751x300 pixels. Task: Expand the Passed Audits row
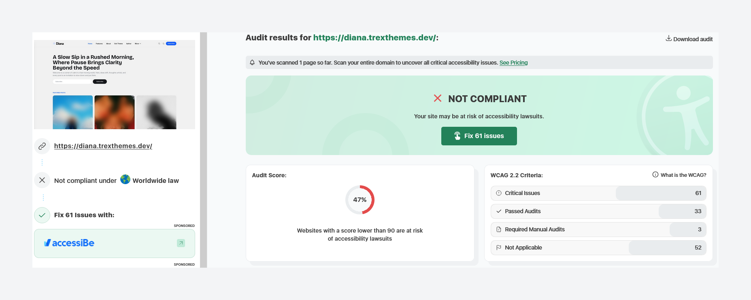(x=598, y=211)
